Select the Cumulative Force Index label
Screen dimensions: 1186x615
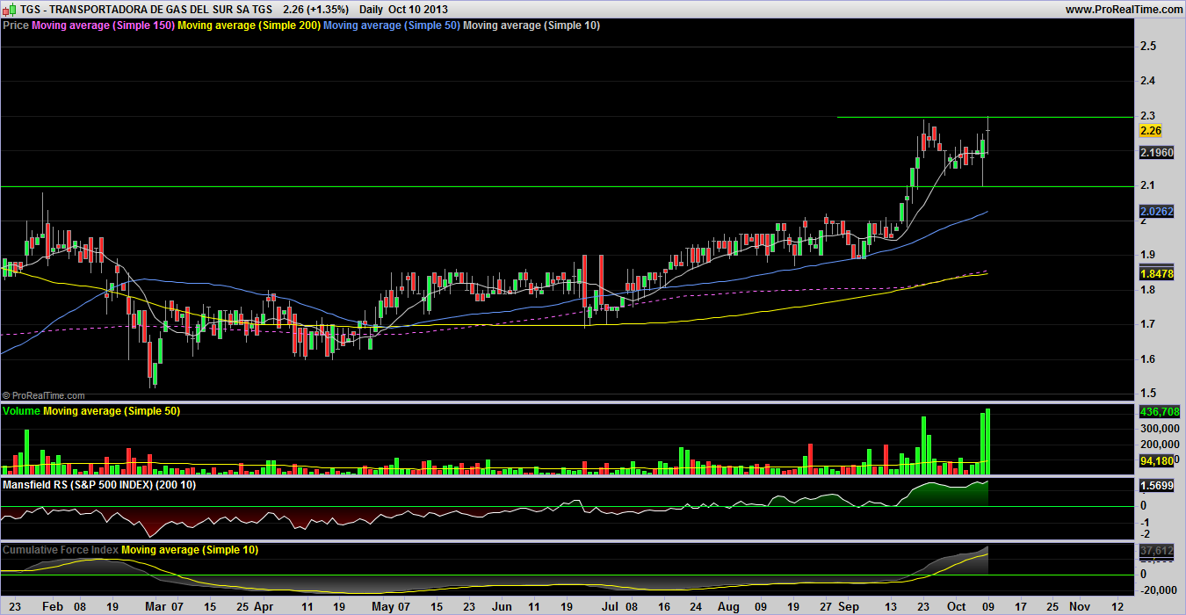(61, 550)
